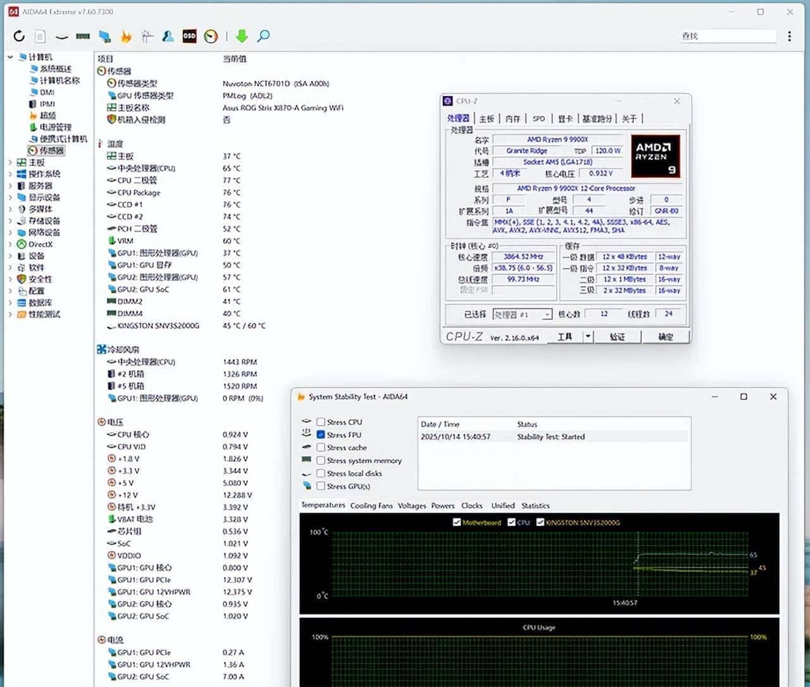Open the Report document icon
The height and width of the screenshot is (687, 810).
point(40,37)
